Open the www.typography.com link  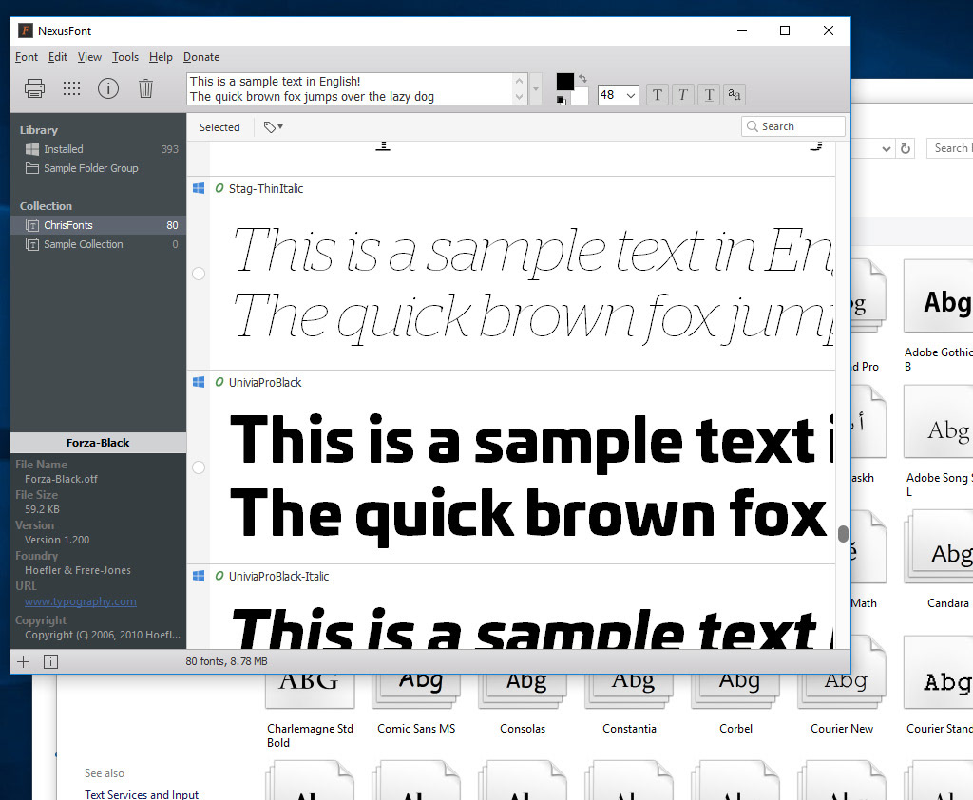click(81, 601)
